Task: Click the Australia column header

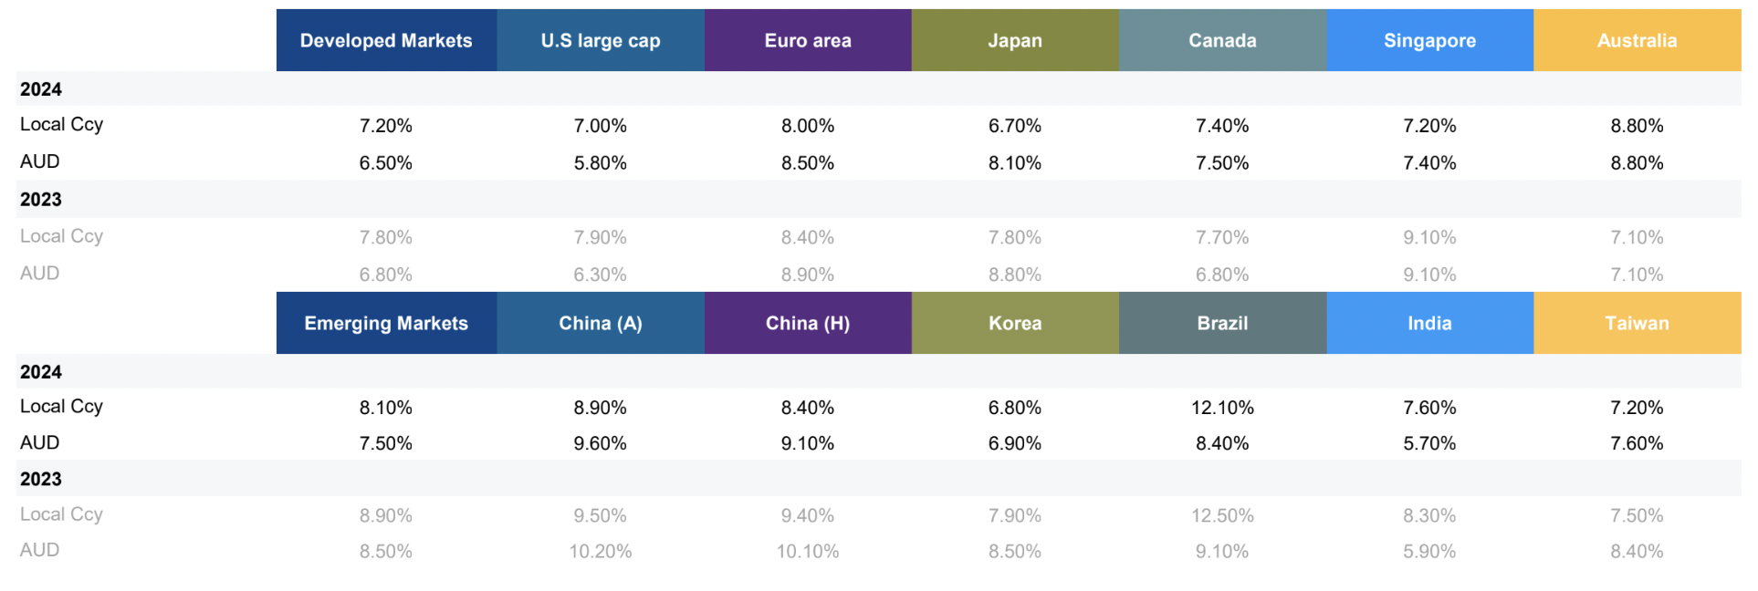Action: click(x=1637, y=41)
